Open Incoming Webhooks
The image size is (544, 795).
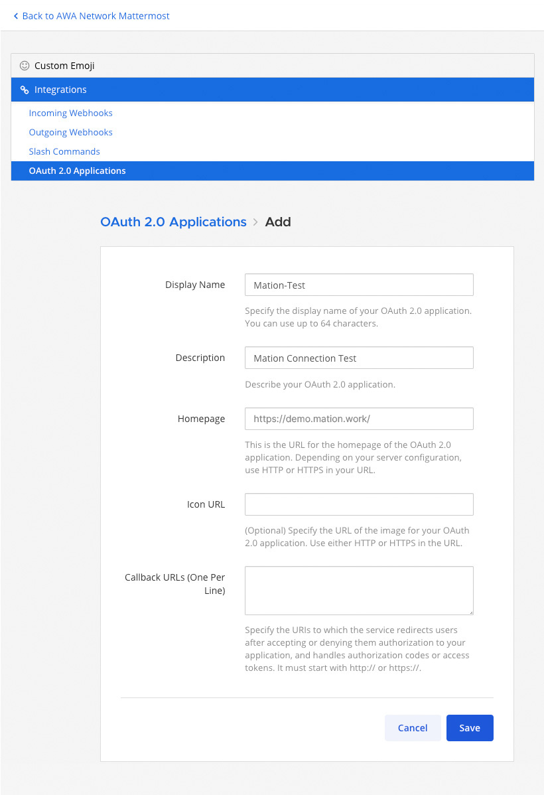coord(70,113)
